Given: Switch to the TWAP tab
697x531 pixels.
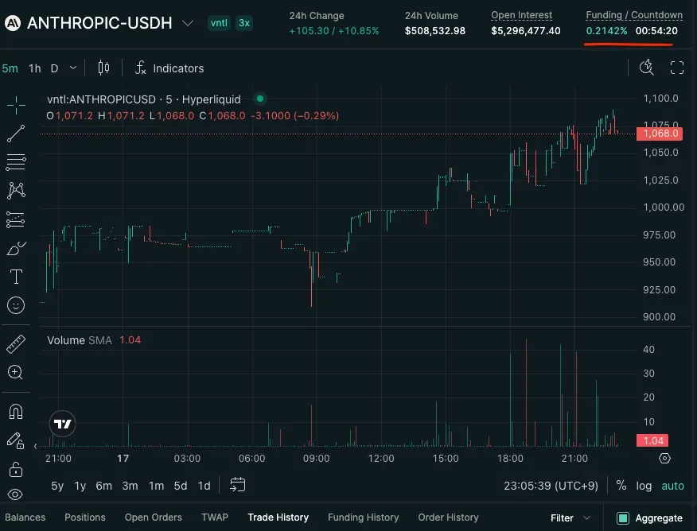Looking at the screenshot, I should pos(215,517).
